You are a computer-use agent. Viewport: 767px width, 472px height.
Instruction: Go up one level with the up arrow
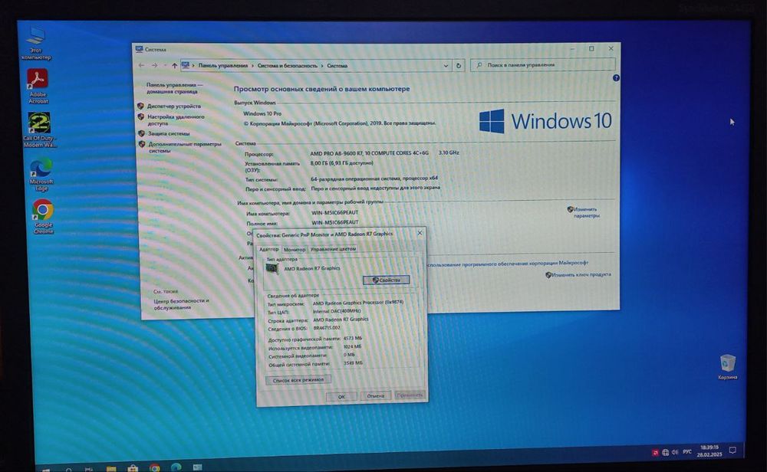tap(174, 65)
